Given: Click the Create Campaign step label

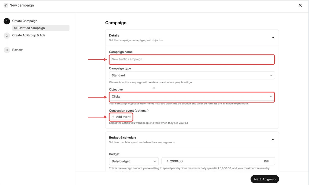Looking at the screenshot, I should [25, 21].
